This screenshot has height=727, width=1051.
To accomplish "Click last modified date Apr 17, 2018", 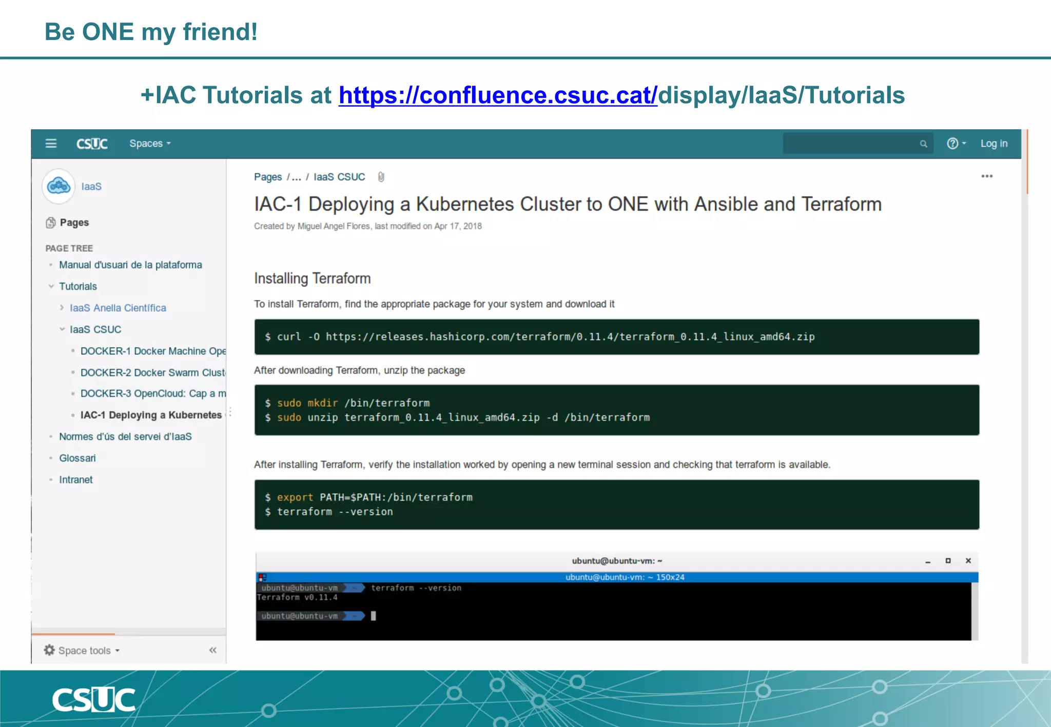I will (458, 226).
